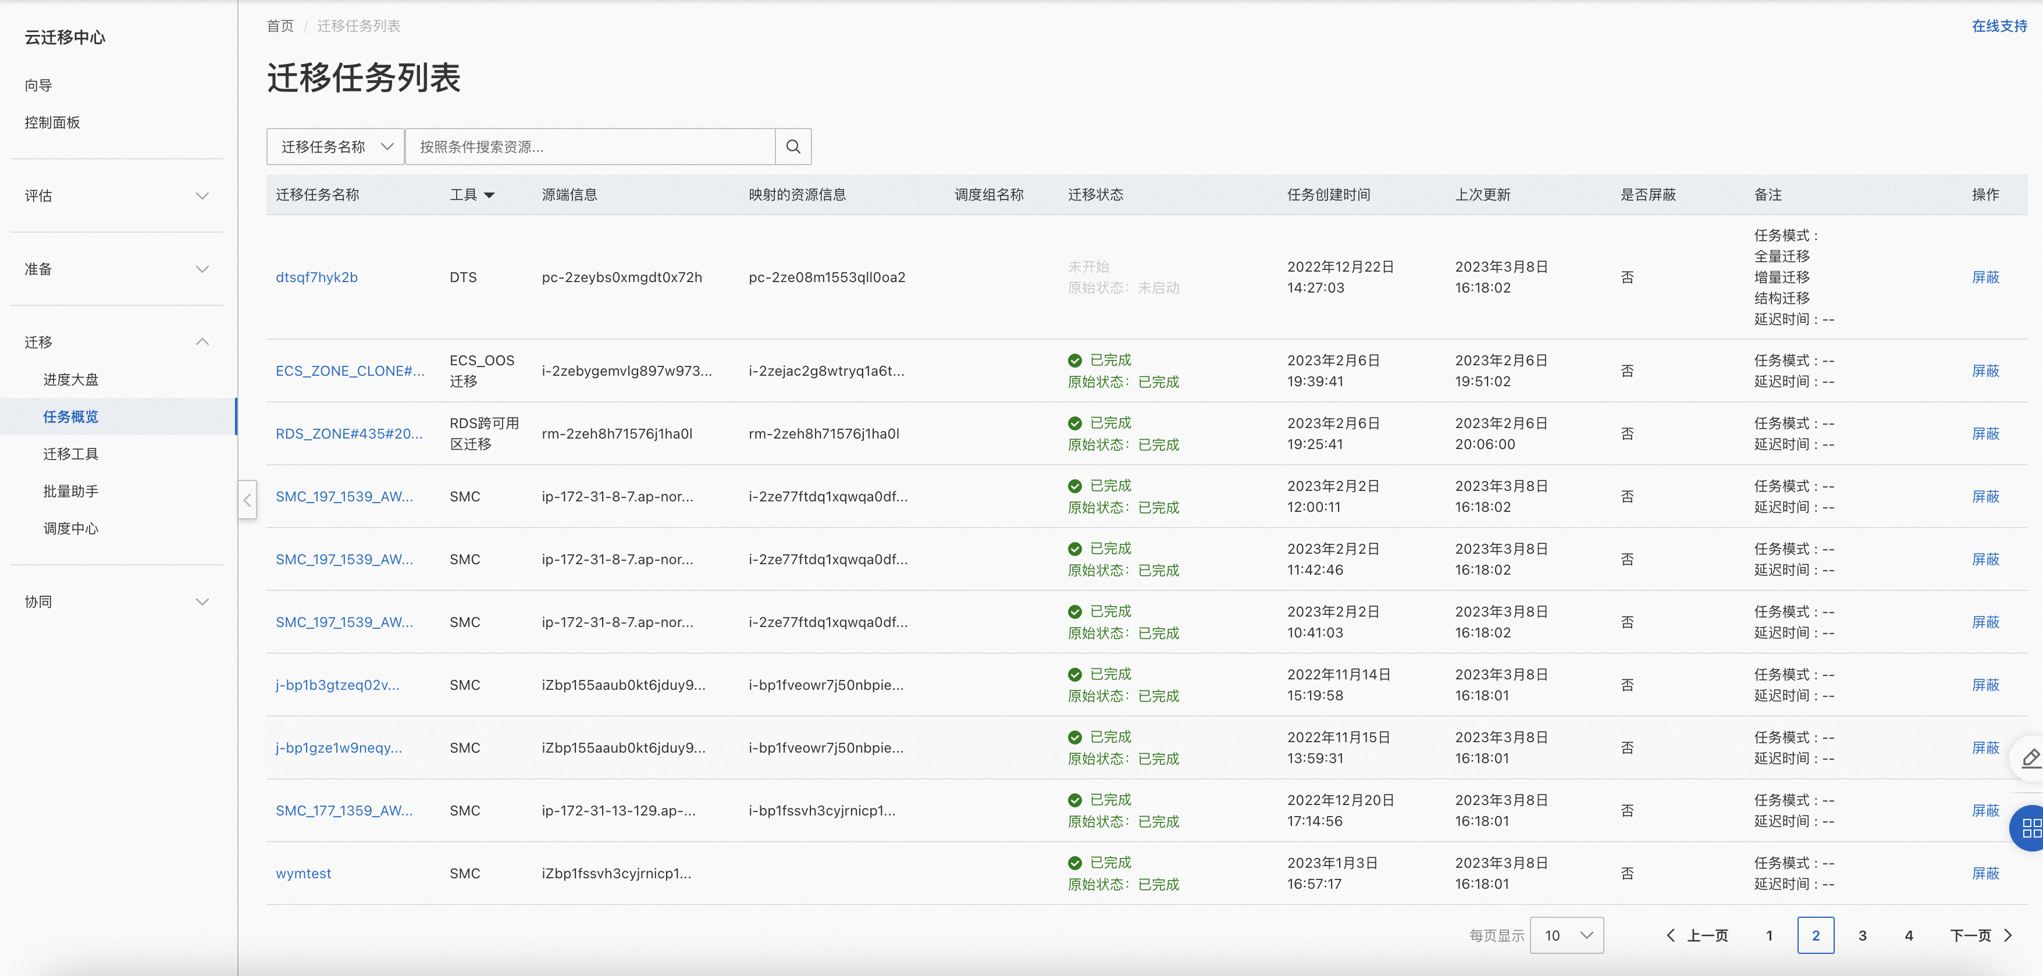Click 屏蔽 for ECS_ZONE_CLONE row
Screen dimensions: 2043x976
tap(1985, 371)
